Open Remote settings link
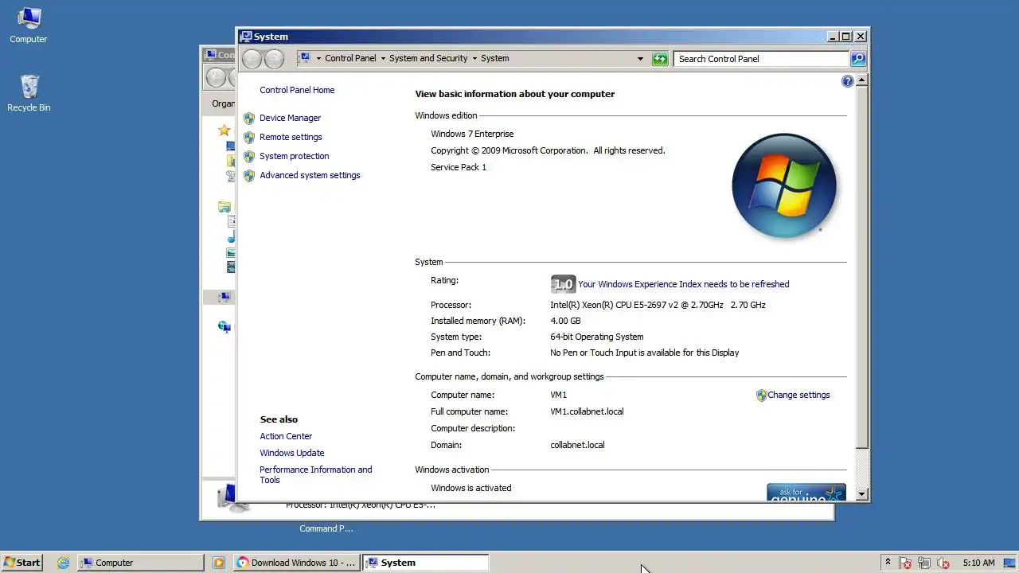Image resolution: width=1019 pixels, height=573 pixels. [291, 137]
